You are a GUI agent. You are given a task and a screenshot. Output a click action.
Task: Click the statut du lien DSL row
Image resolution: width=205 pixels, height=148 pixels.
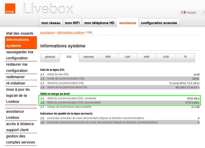coord(120,74)
